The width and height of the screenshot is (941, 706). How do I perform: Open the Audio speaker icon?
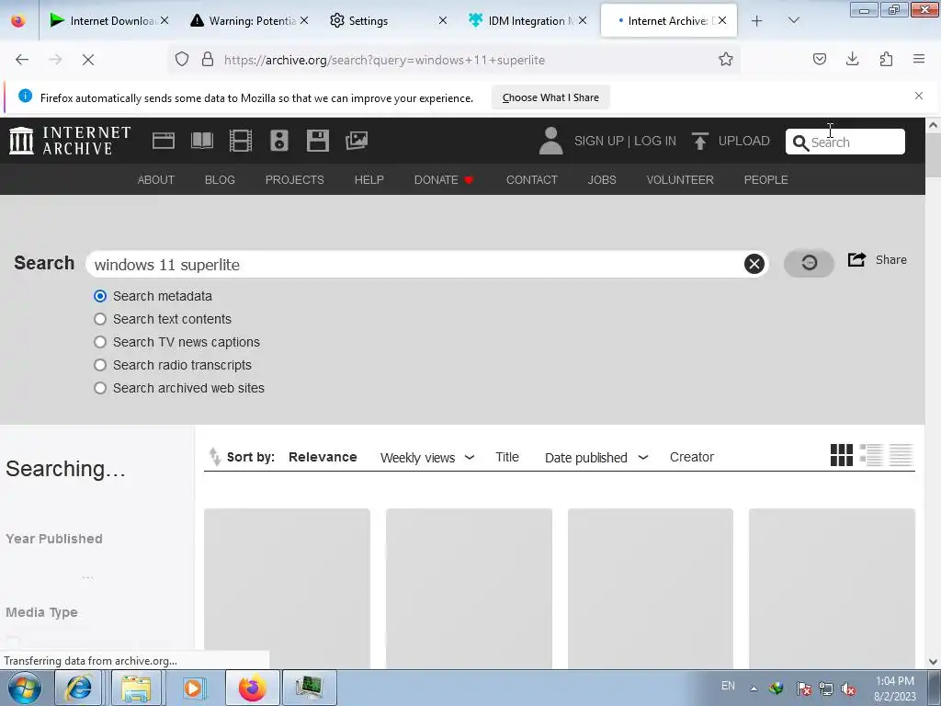(279, 141)
